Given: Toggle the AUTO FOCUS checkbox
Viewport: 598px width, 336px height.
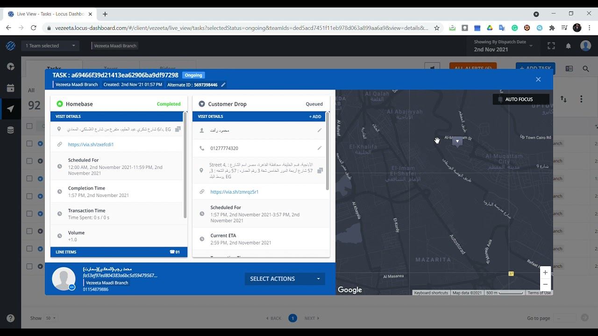Looking at the screenshot, I should 500,99.
